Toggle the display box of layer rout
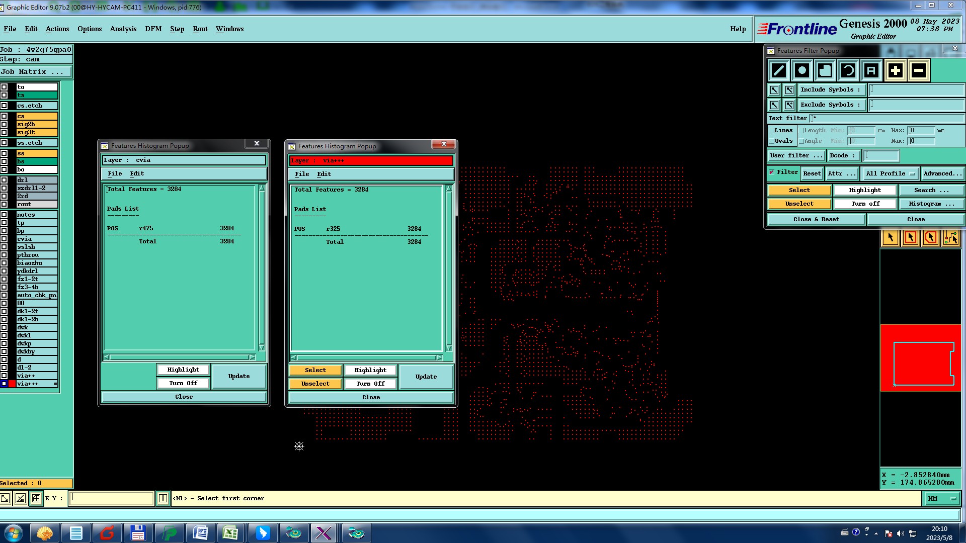Image resolution: width=966 pixels, height=543 pixels. [4, 204]
